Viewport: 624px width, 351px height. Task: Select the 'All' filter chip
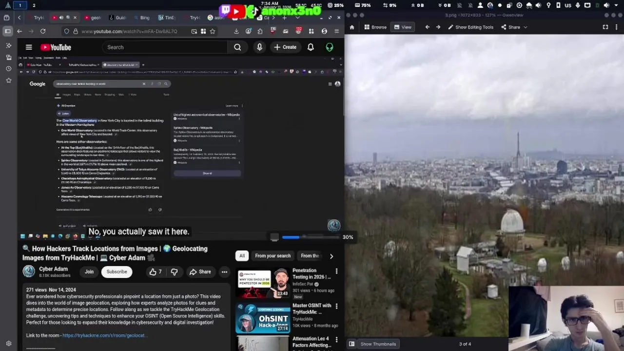[242, 256]
